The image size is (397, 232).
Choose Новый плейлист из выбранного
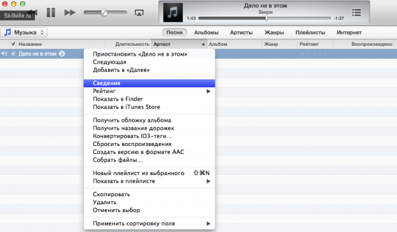point(149,173)
